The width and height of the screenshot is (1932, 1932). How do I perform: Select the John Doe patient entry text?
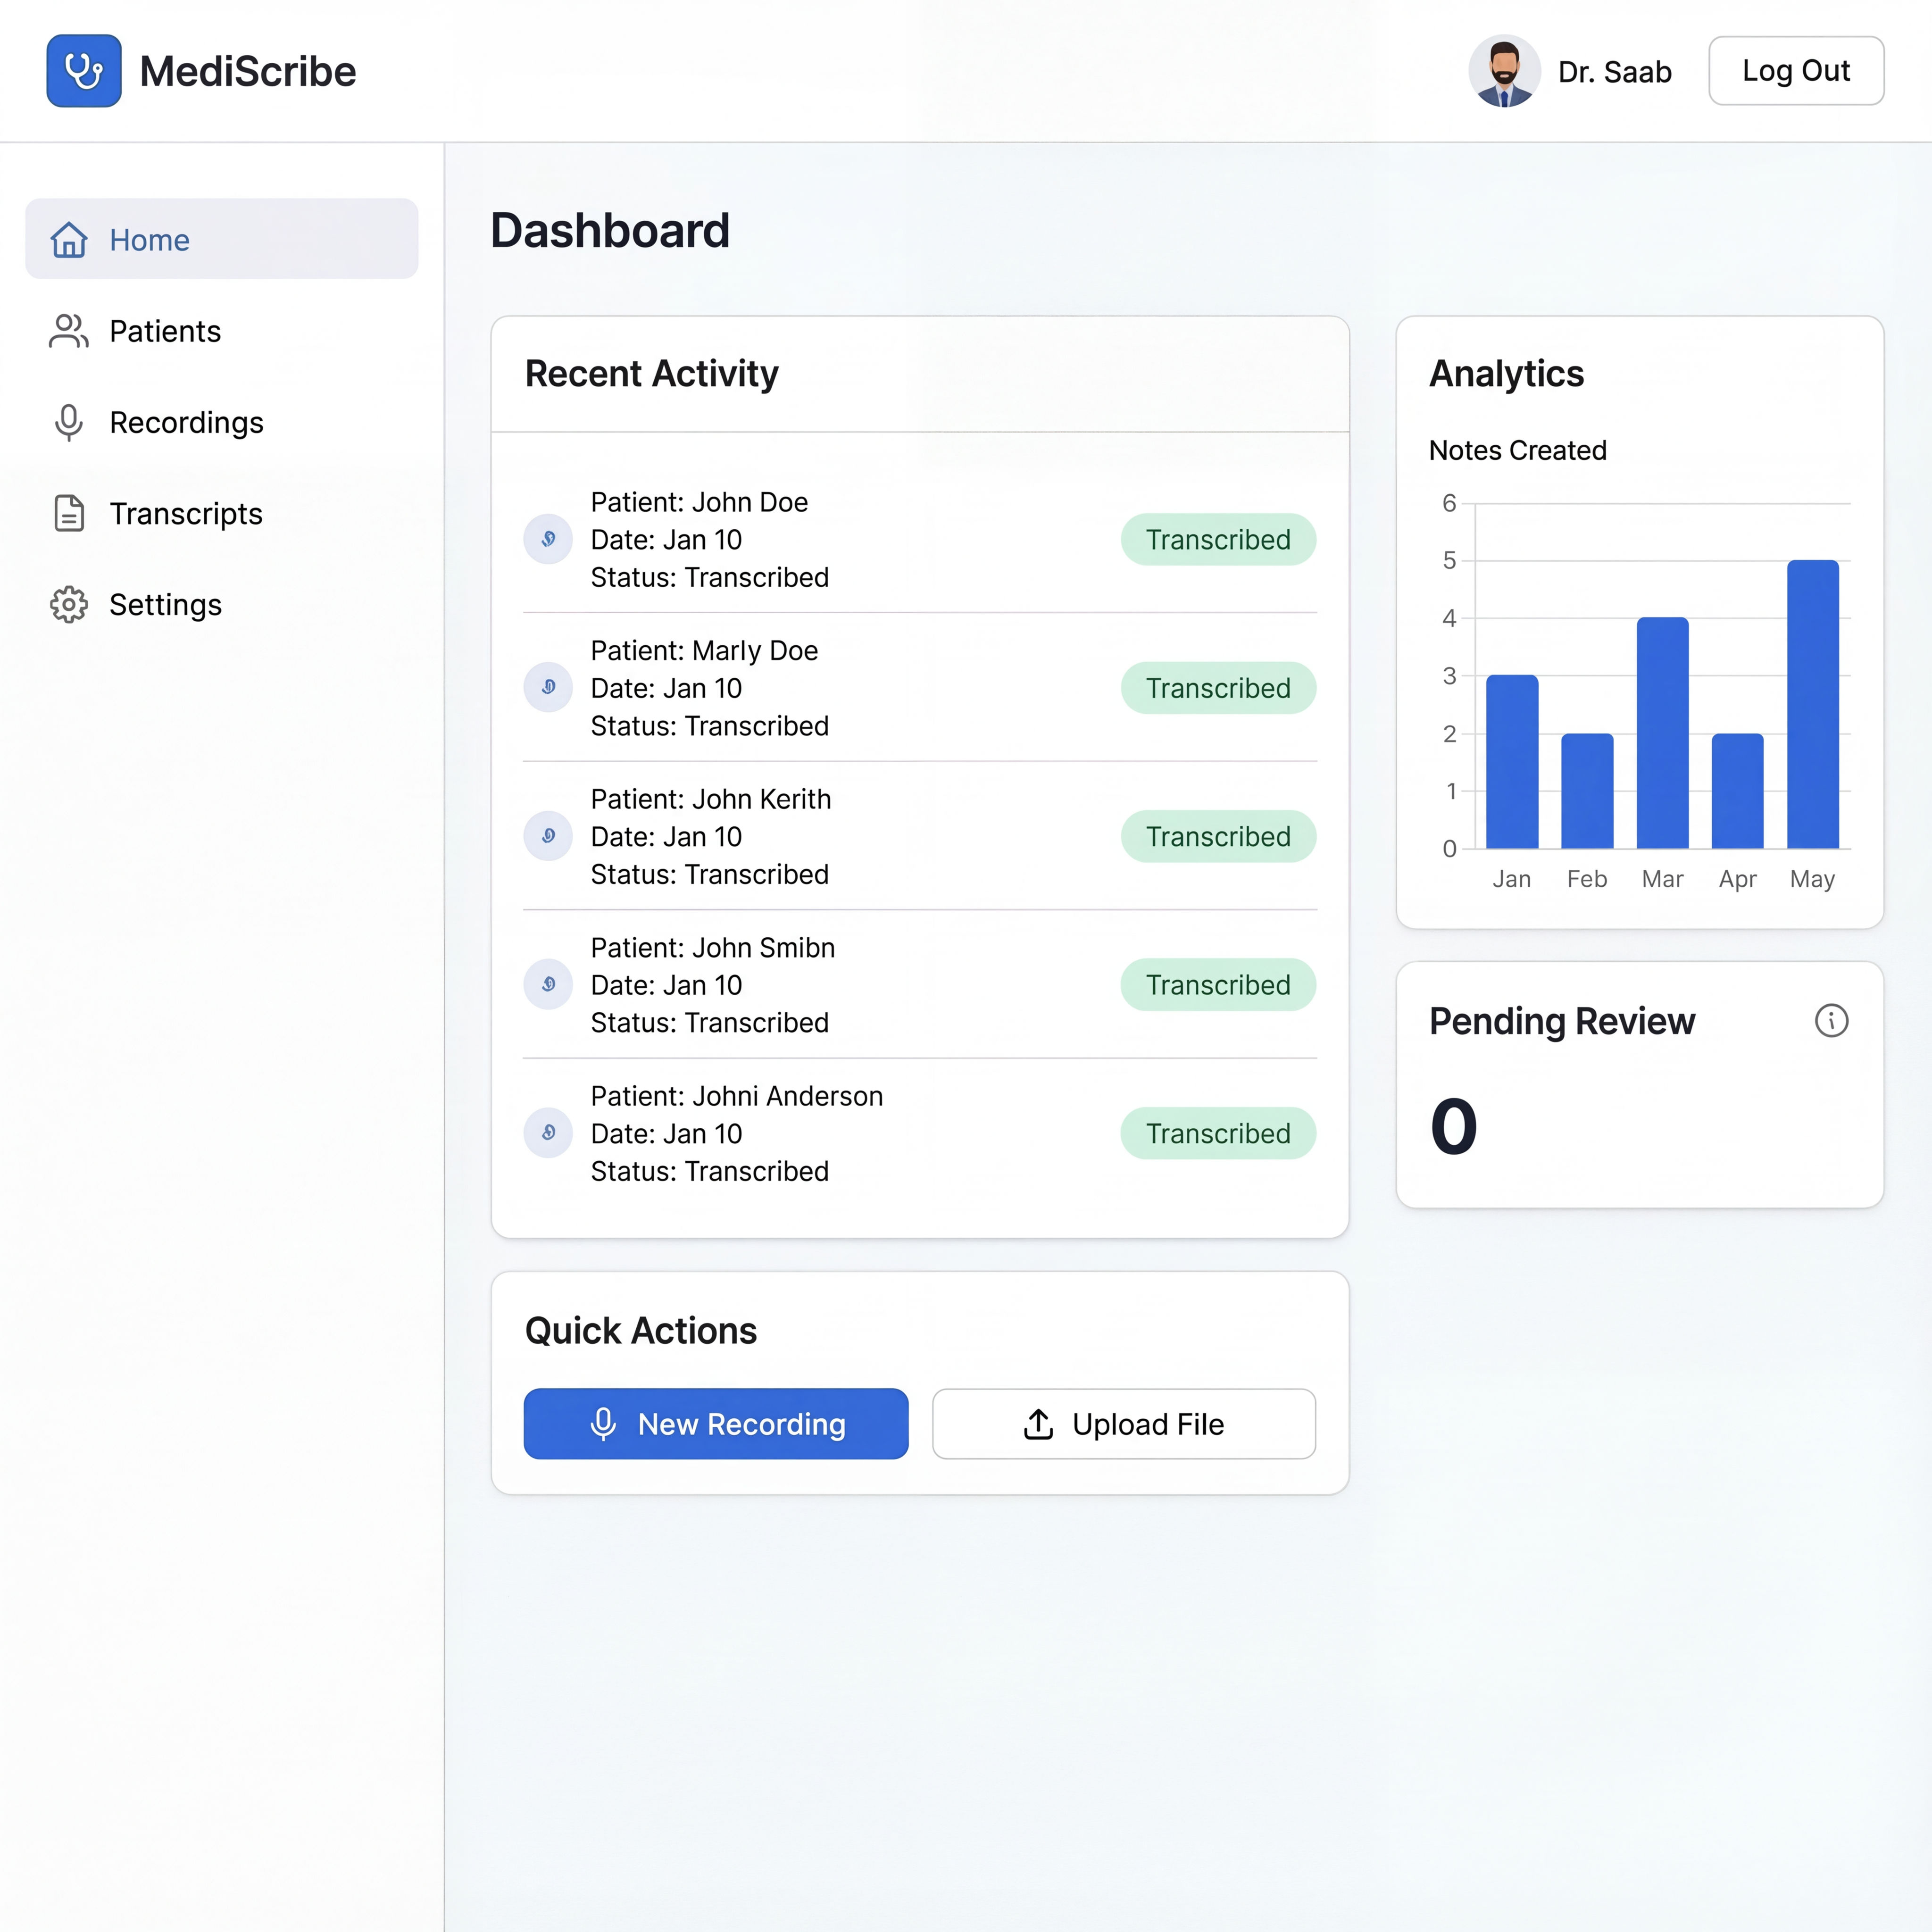coord(699,502)
